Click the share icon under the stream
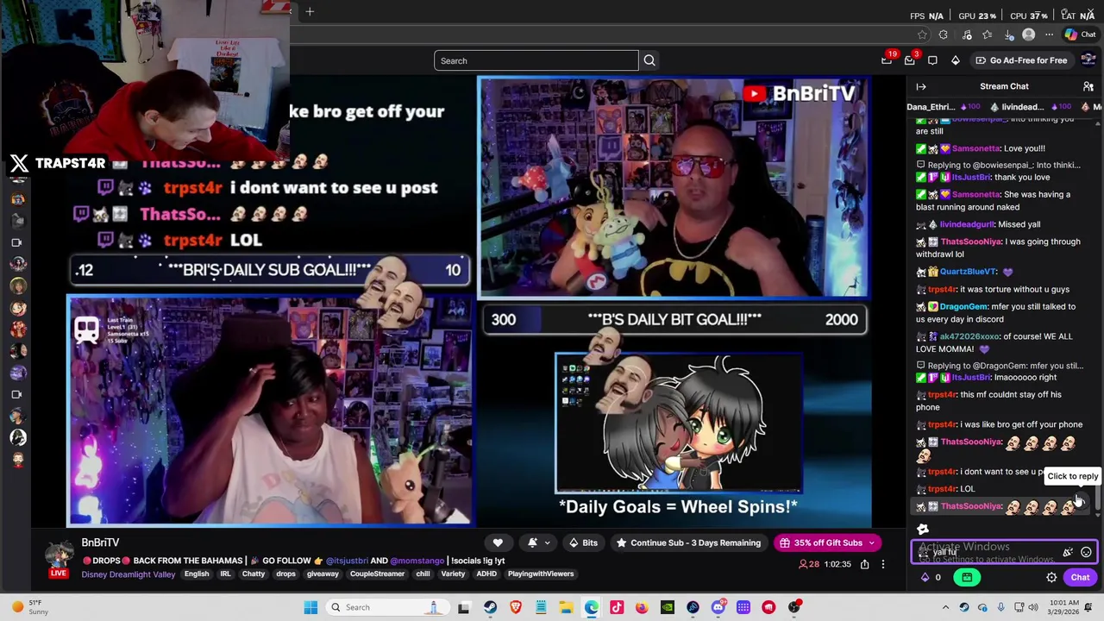The height and width of the screenshot is (621, 1104). [863, 564]
